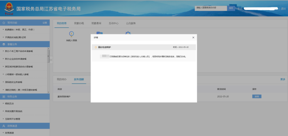
Task: Close the 详情 dialog with the X
Action: click(193, 37)
